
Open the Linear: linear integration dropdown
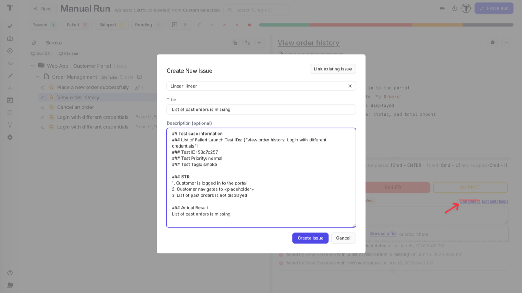click(x=261, y=86)
